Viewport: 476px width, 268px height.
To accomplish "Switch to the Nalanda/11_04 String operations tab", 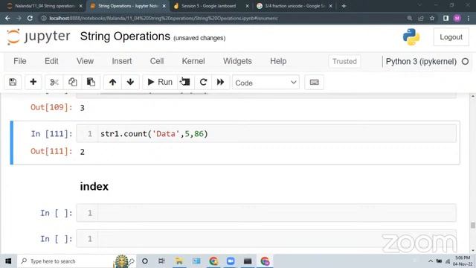I will click(x=45, y=6).
